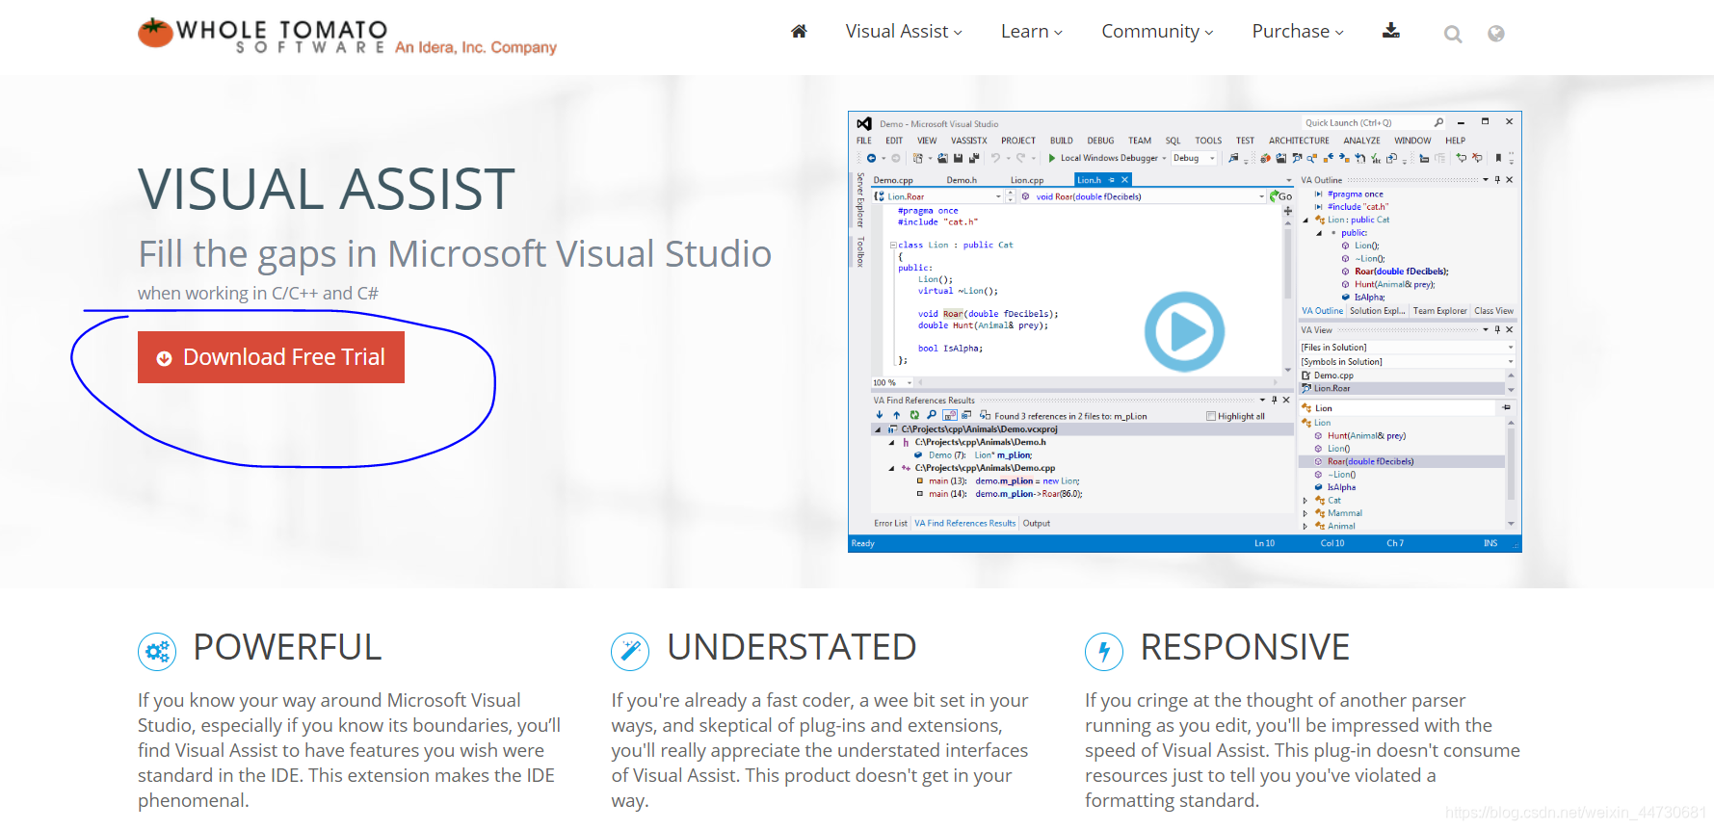This screenshot has width=1714, height=830.
Task: Open the ARCHITECTURE menu in Visual Studio
Action: (x=1299, y=141)
